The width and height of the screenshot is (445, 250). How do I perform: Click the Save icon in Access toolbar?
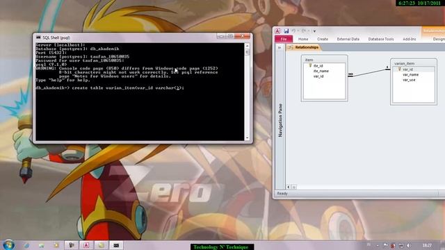point(286,31)
